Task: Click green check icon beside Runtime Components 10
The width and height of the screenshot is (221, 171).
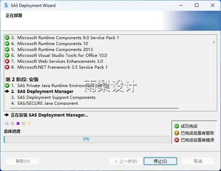Action: [x=7, y=44]
